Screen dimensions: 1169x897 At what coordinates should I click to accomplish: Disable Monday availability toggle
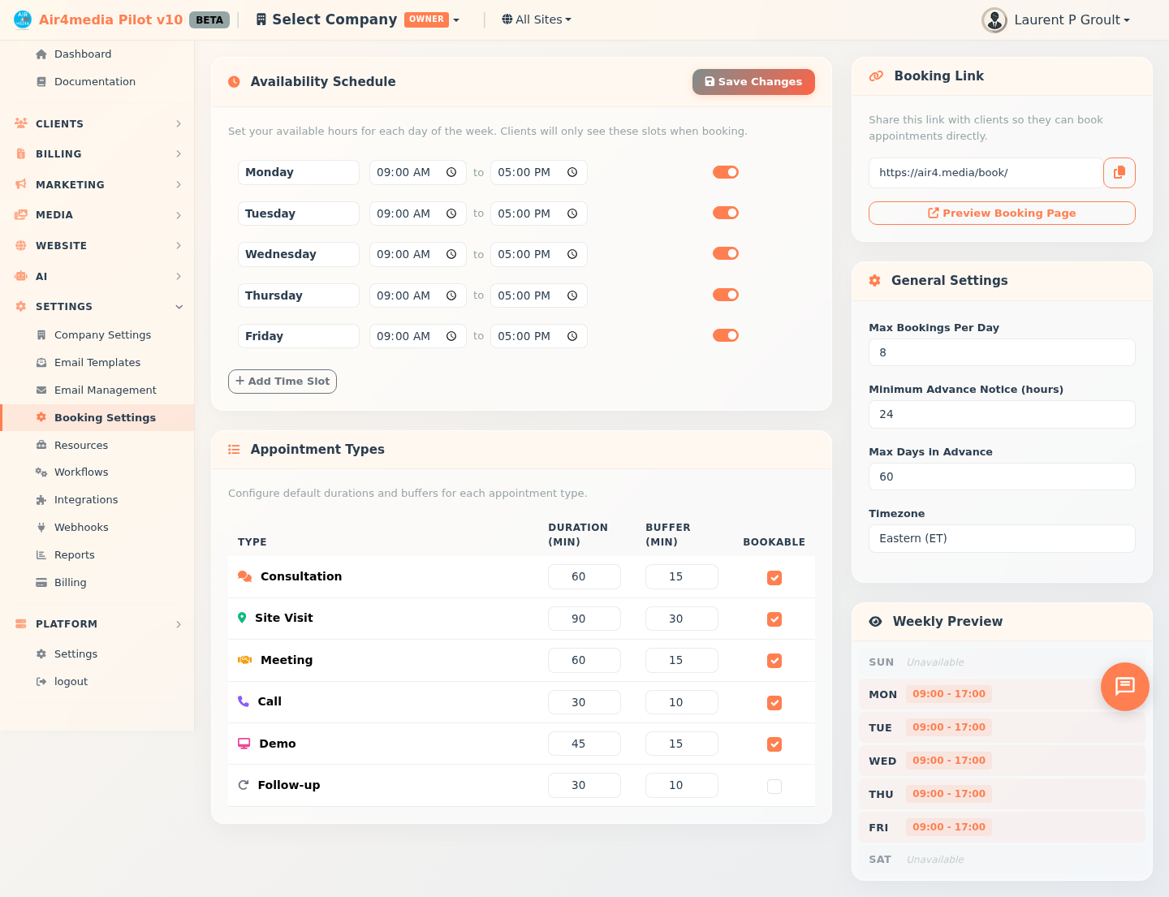point(725,172)
